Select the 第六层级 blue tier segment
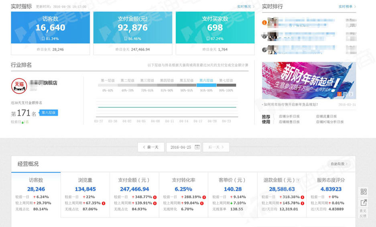Screen dimensions: 376x227 206,80
